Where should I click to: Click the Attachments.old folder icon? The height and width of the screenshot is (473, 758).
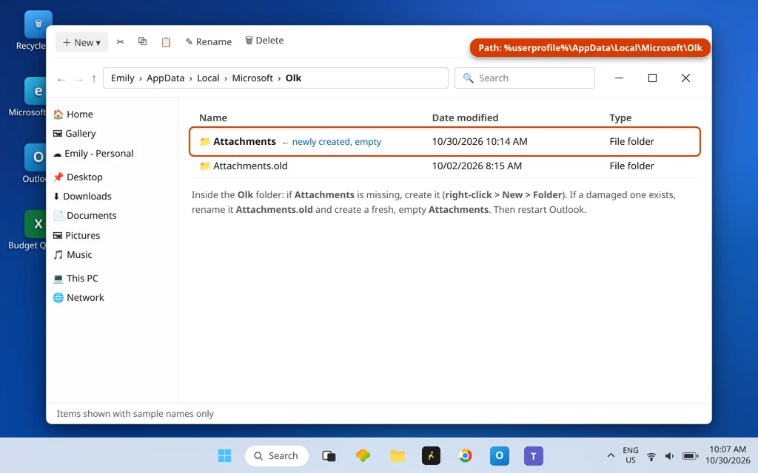205,166
